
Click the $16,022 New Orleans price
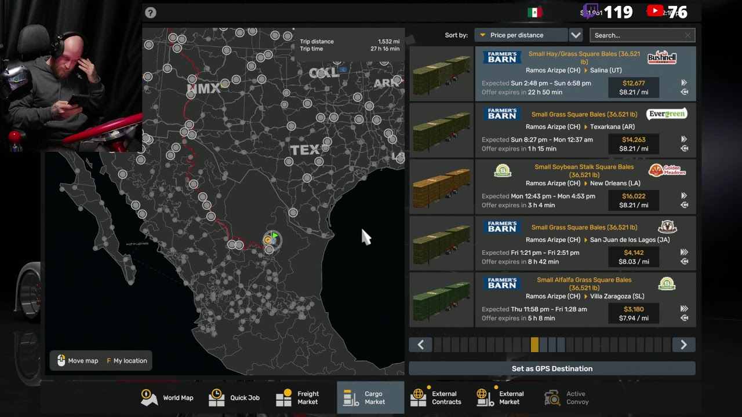pos(634,196)
